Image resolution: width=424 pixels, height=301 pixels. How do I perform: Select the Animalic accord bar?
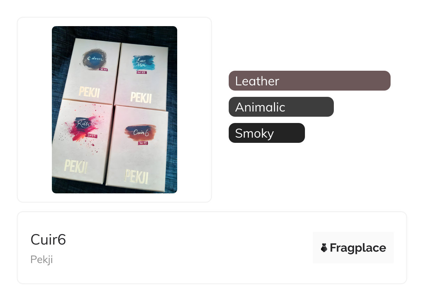point(281,107)
